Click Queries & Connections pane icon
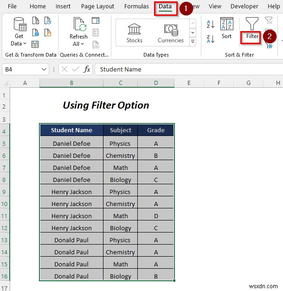Image resolution: width=283 pixels, height=291 pixels. pyautogui.click(x=96, y=20)
